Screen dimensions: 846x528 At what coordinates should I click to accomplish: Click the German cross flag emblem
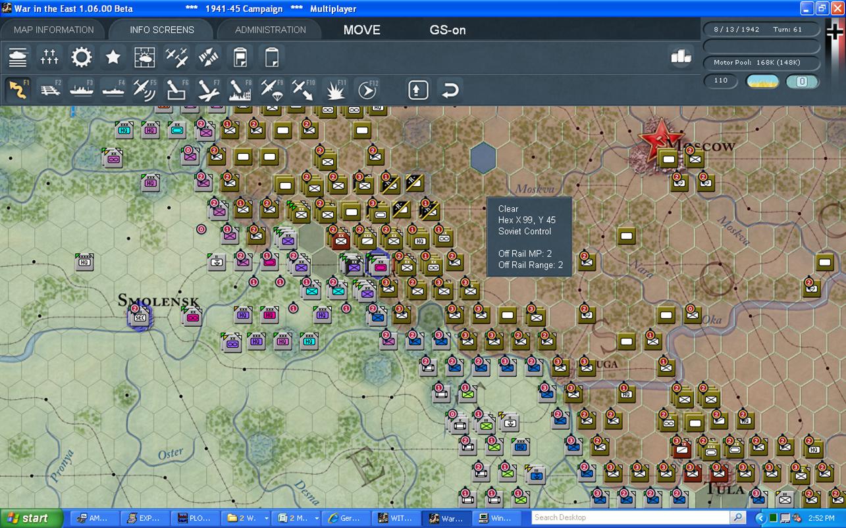[834, 32]
